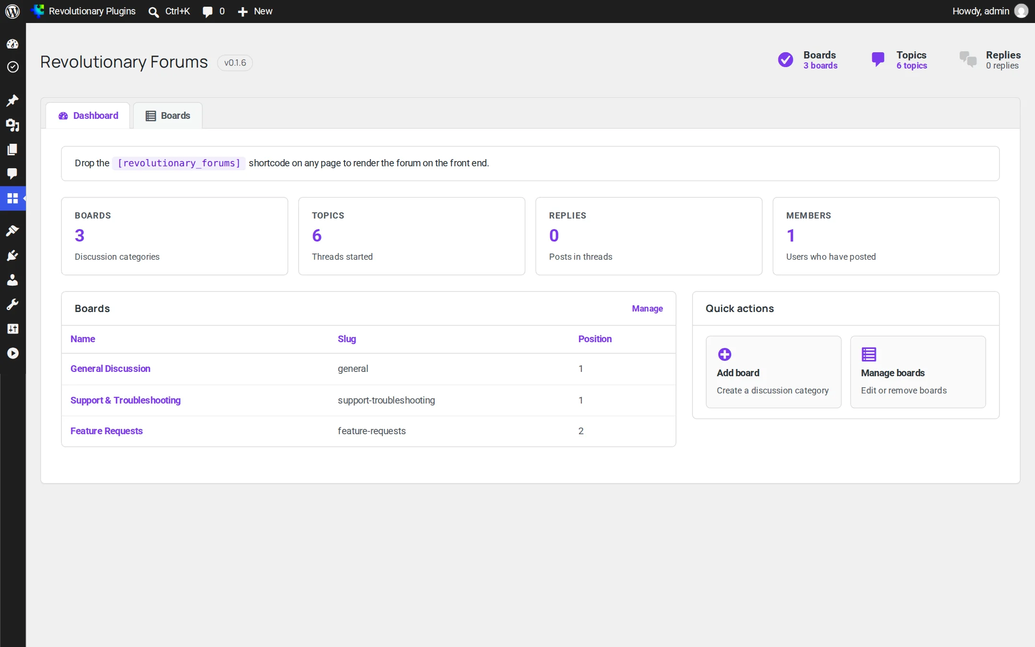Open Posts via the pushpin icon
This screenshot has height=647, width=1035.
click(12, 101)
